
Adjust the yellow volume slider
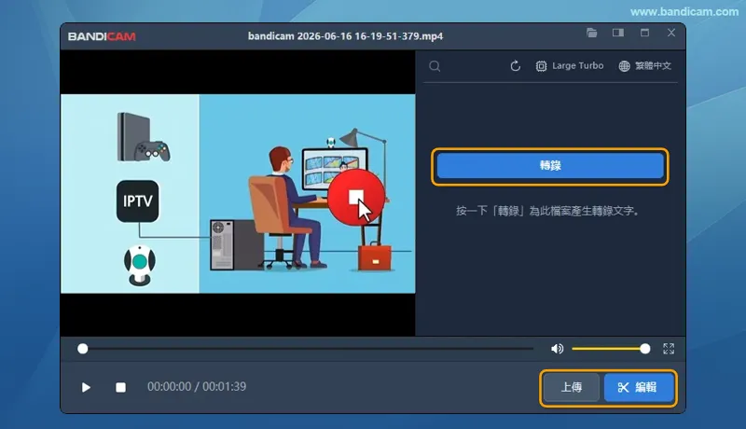(x=611, y=349)
